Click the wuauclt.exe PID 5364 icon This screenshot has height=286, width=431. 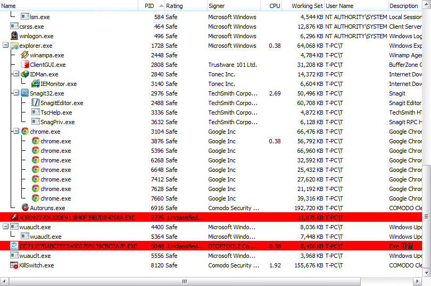click(x=25, y=236)
